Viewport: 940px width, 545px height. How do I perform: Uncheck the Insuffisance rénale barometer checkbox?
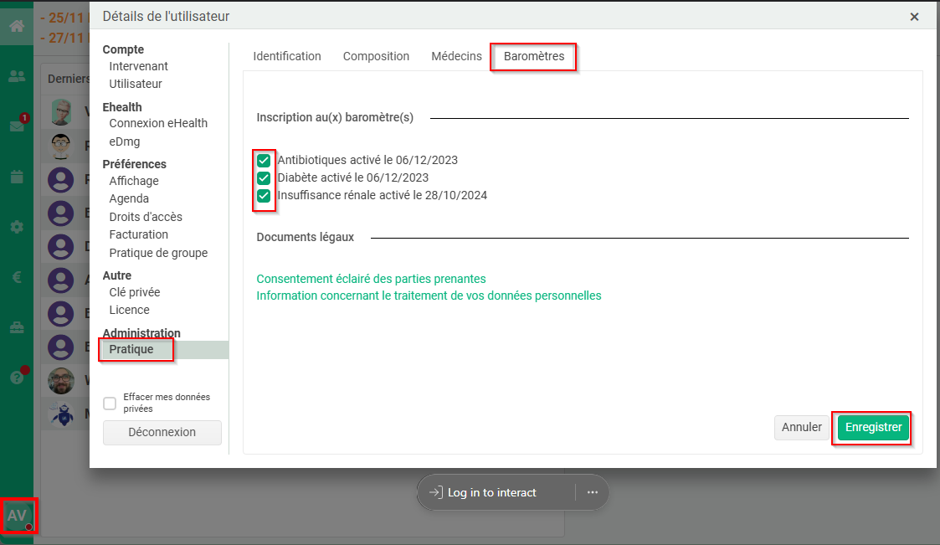click(x=264, y=195)
